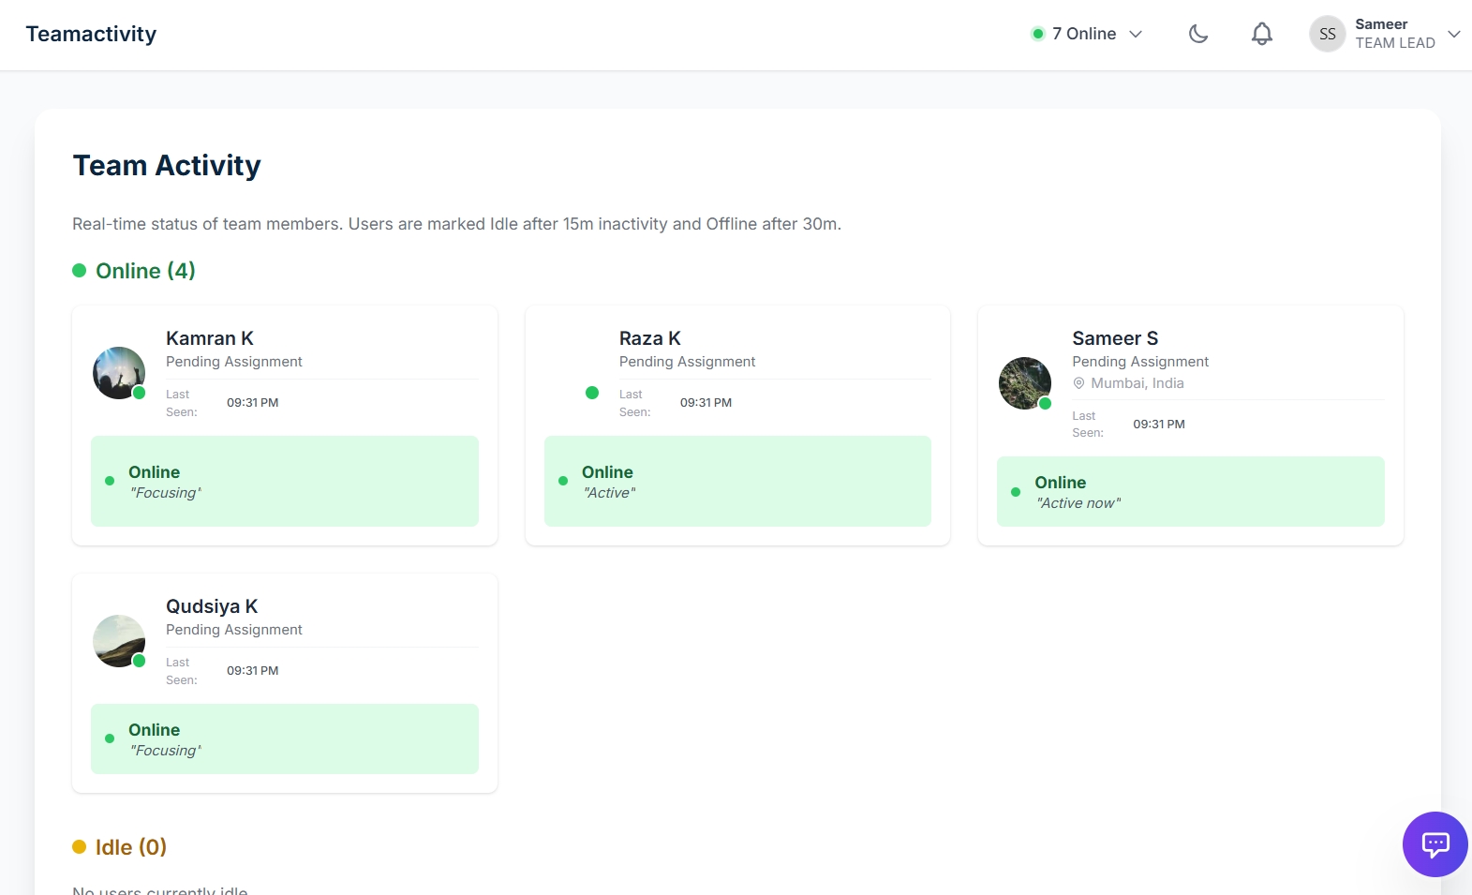Click Qudsiya K's profile picture

click(119, 641)
